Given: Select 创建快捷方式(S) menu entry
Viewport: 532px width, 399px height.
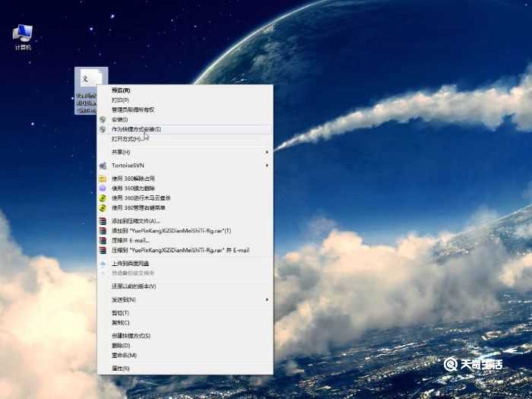Looking at the screenshot, I should (x=185, y=336).
